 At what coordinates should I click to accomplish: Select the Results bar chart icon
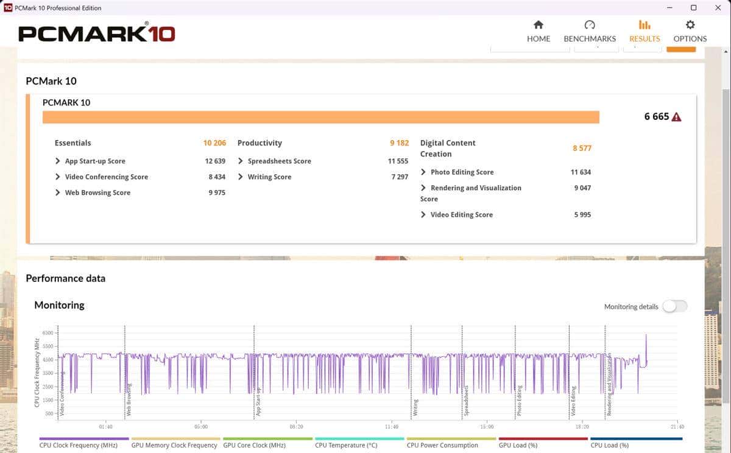[x=644, y=25]
